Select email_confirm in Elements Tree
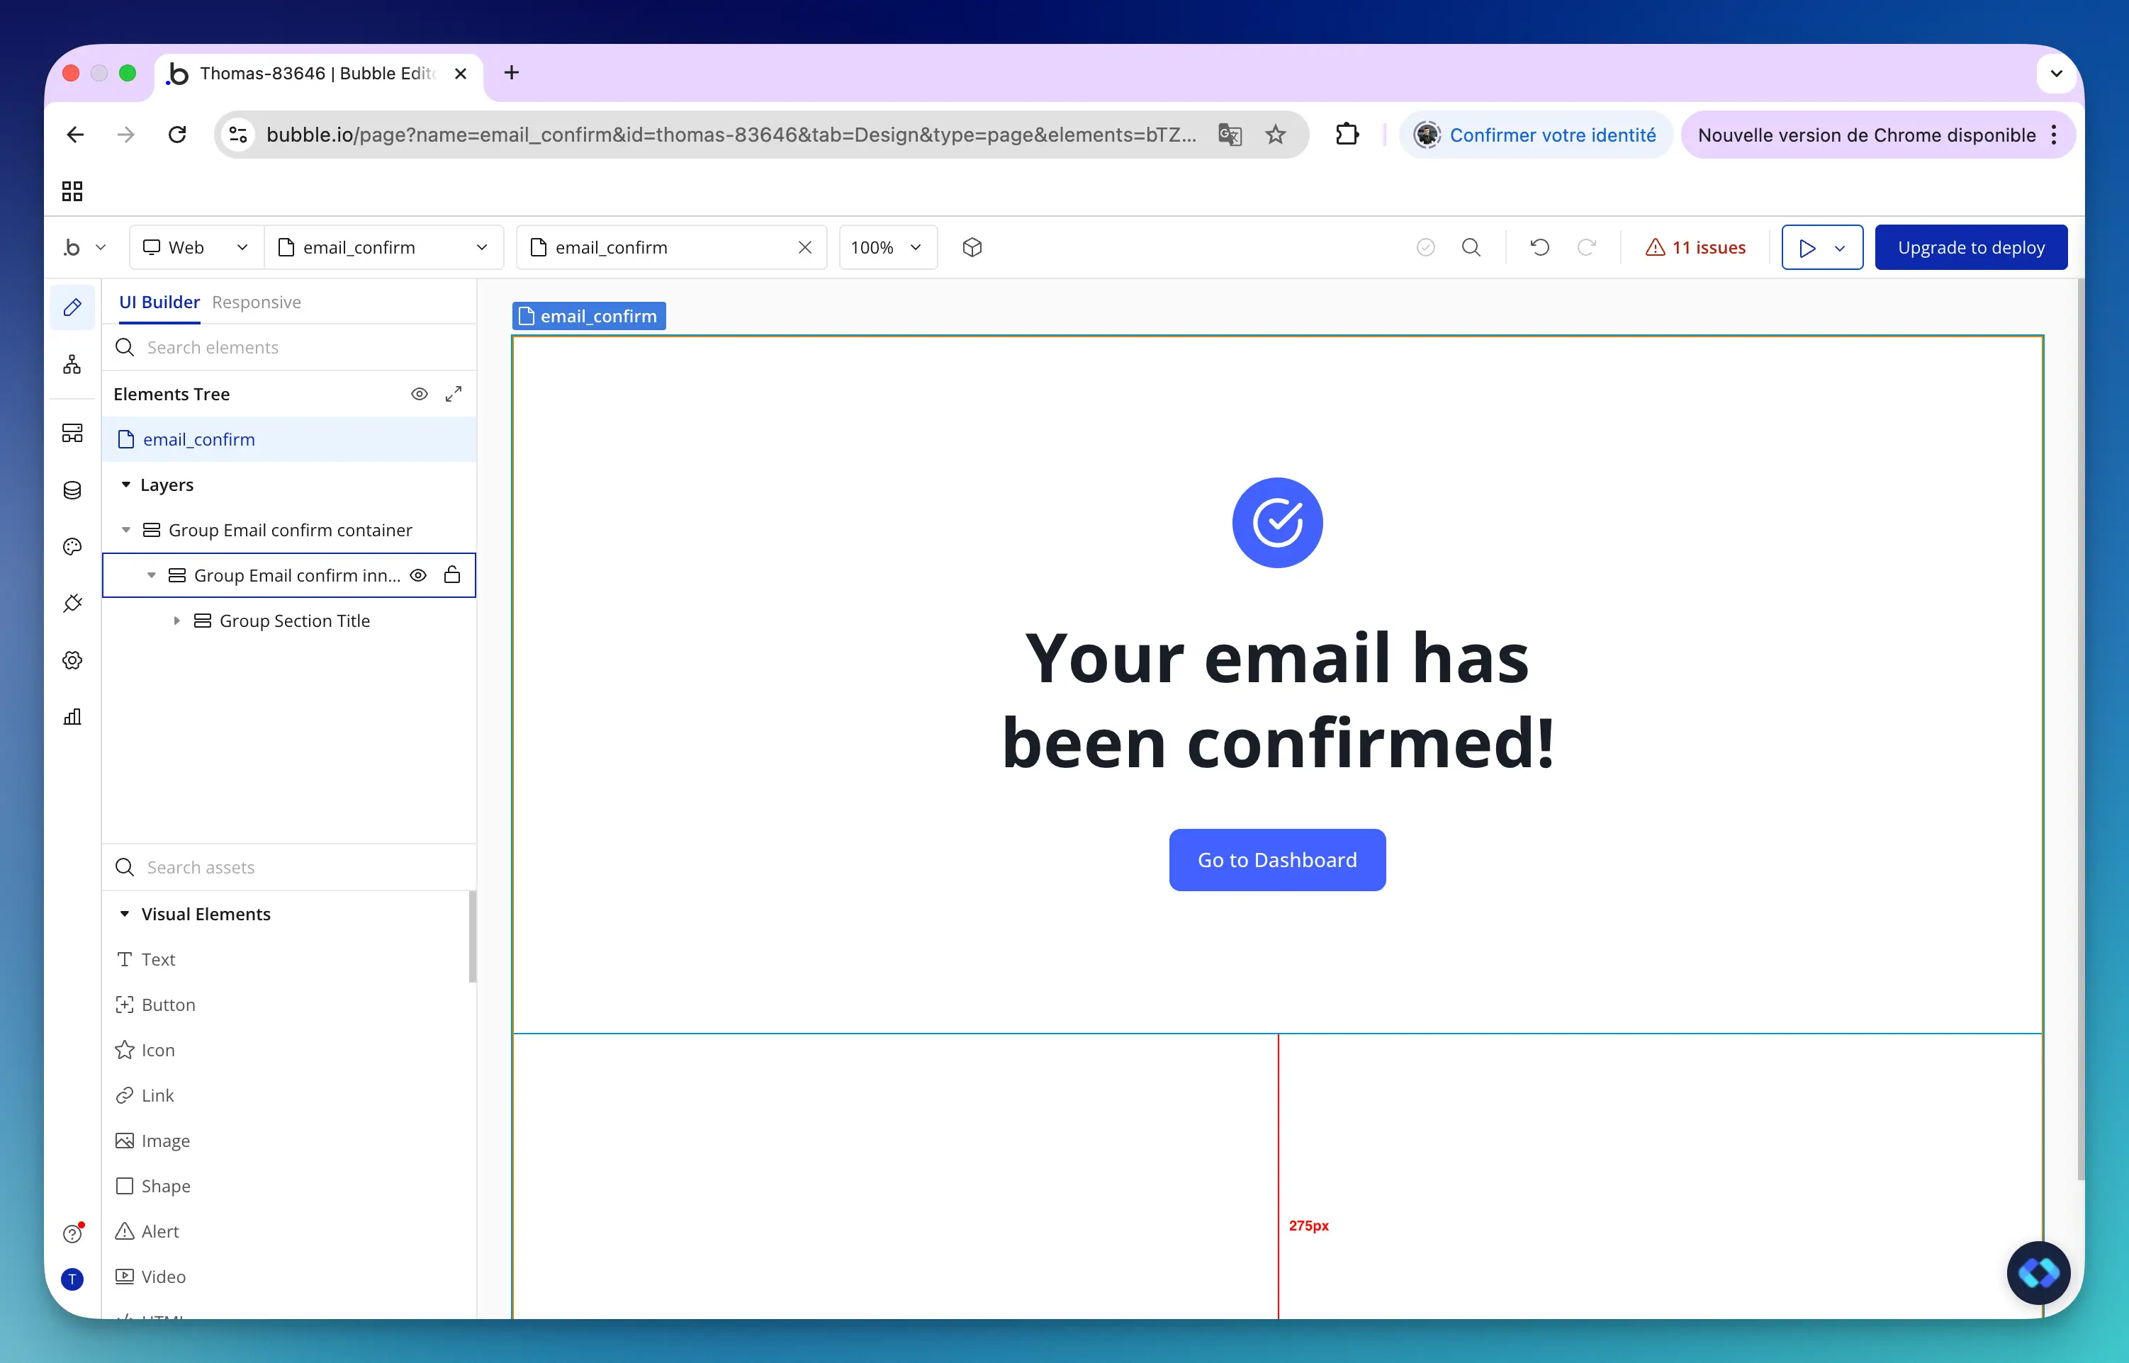Image resolution: width=2129 pixels, height=1363 pixels. tap(288, 440)
